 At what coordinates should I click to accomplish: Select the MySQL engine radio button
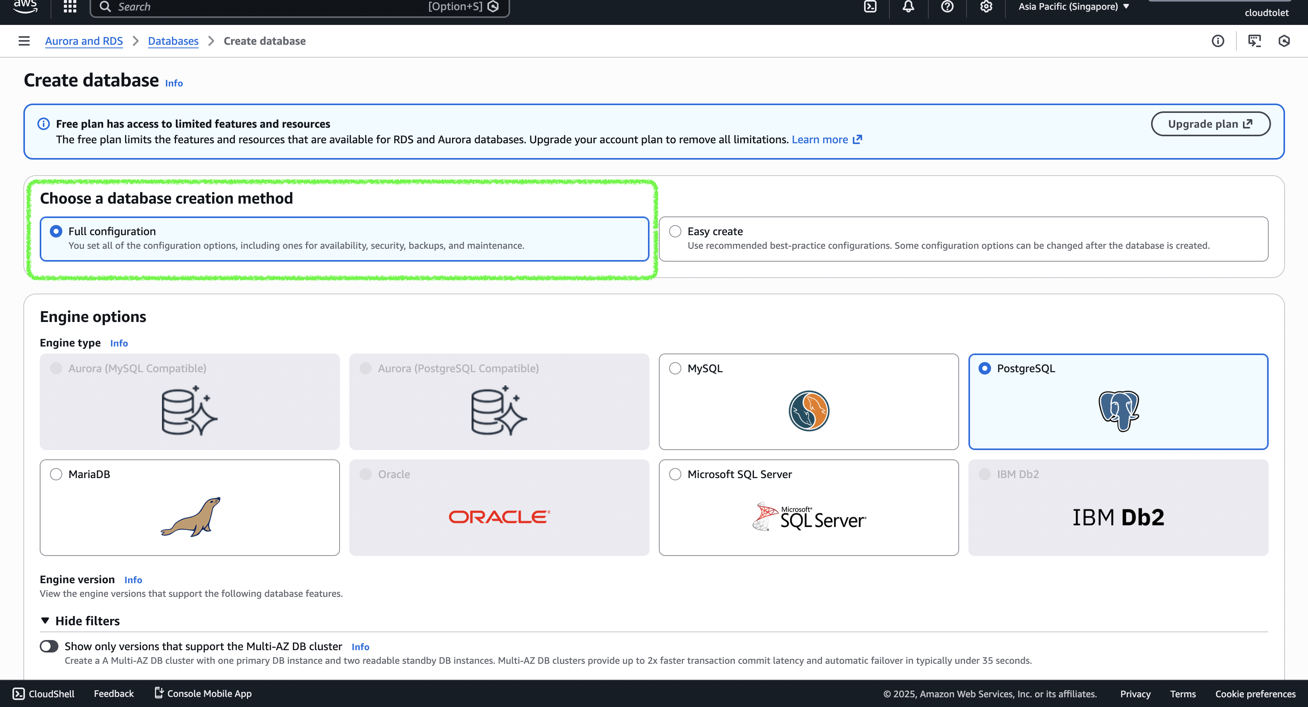(x=675, y=368)
